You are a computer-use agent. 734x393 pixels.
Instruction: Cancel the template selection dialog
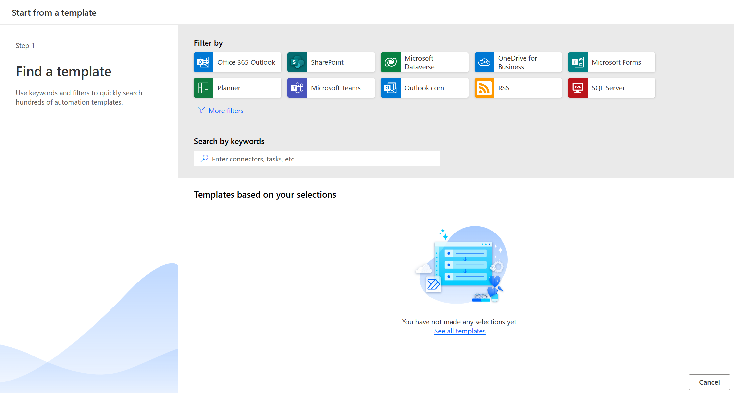coord(709,382)
